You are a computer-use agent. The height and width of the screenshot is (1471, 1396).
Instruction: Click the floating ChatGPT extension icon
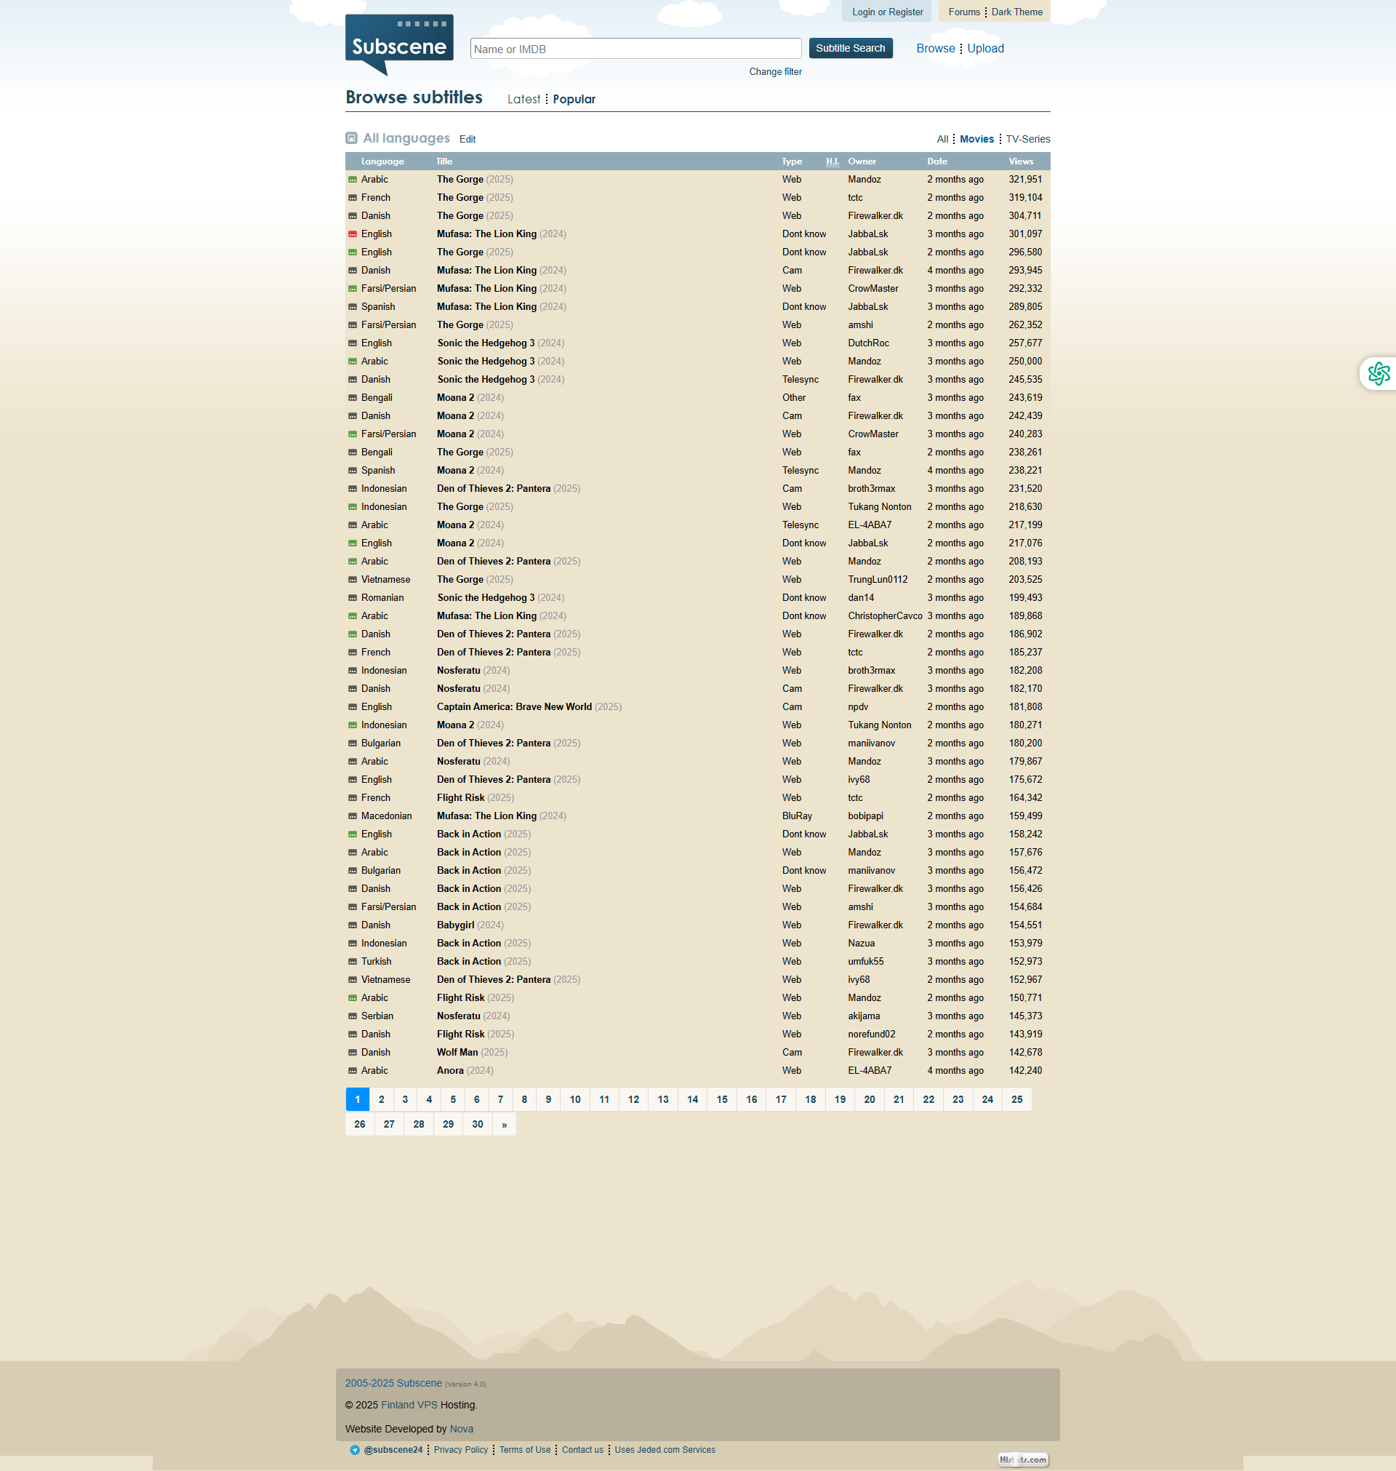click(1378, 373)
